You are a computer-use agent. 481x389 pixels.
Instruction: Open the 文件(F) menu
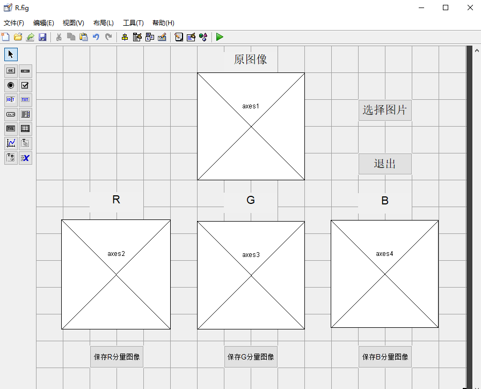(13, 23)
